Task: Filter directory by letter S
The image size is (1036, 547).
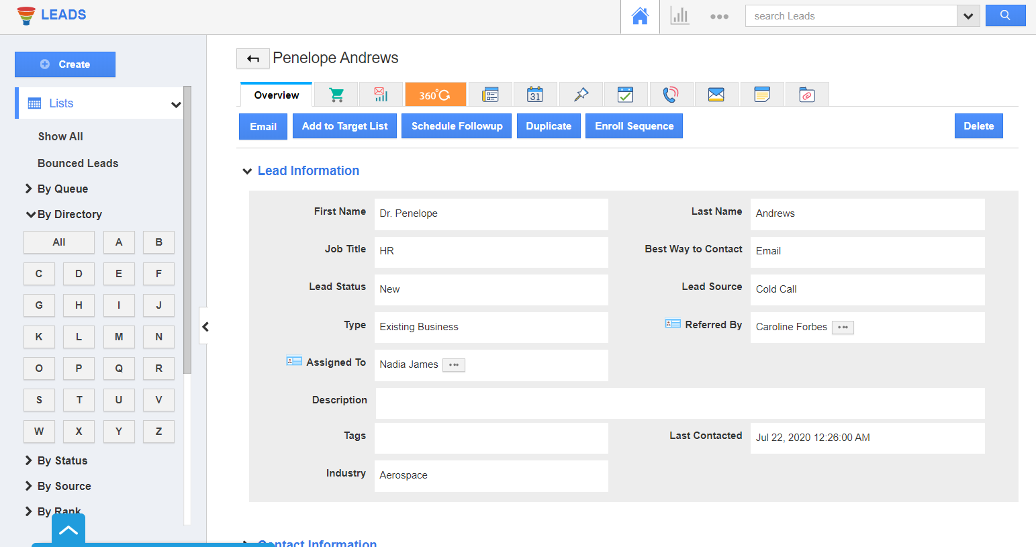Action: 39,400
